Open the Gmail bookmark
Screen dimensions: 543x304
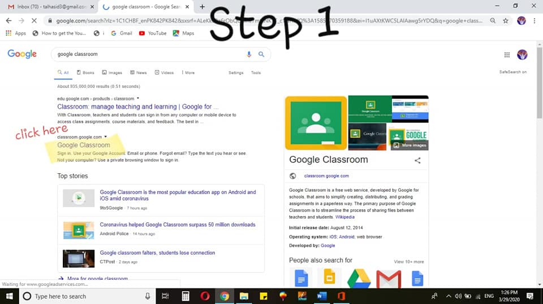(122, 33)
